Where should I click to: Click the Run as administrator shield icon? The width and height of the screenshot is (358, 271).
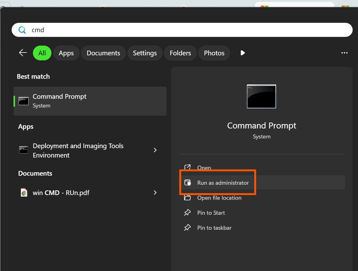[x=187, y=183]
